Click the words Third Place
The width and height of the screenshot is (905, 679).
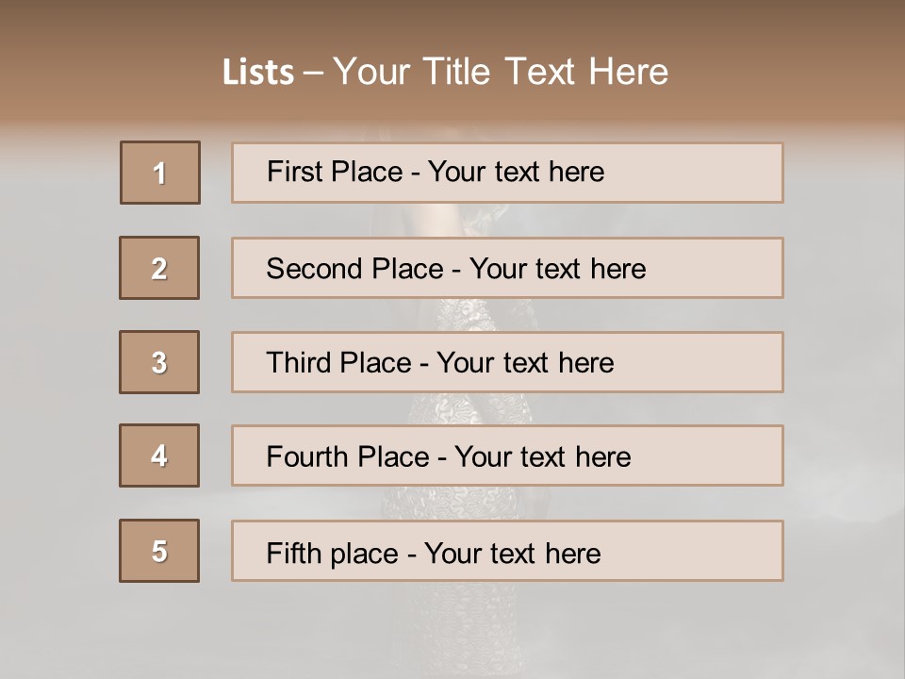click(x=338, y=362)
